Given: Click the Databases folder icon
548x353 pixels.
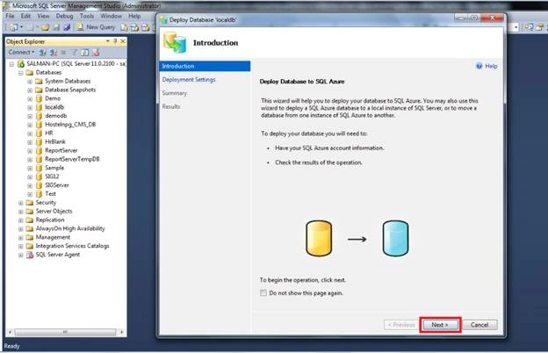Looking at the screenshot, I should pos(30,73).
